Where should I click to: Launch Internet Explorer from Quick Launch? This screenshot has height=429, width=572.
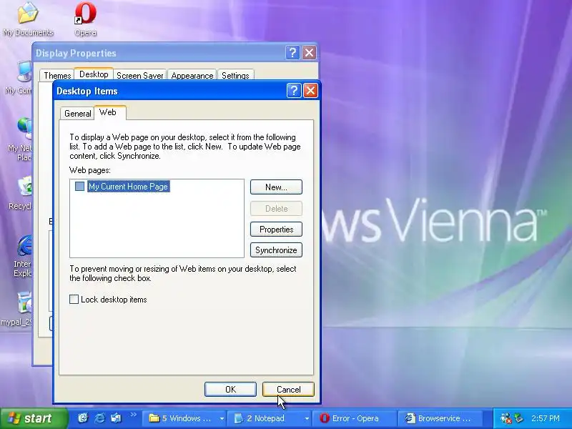pyautogui.click(x=99, y=418)
